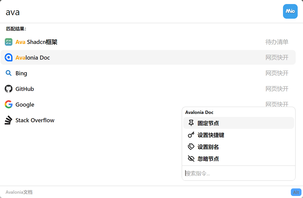Click the Avalonia Doc icon in results
Image resolution: width=303 pixels, height=198 pixels.
[9, 57]
